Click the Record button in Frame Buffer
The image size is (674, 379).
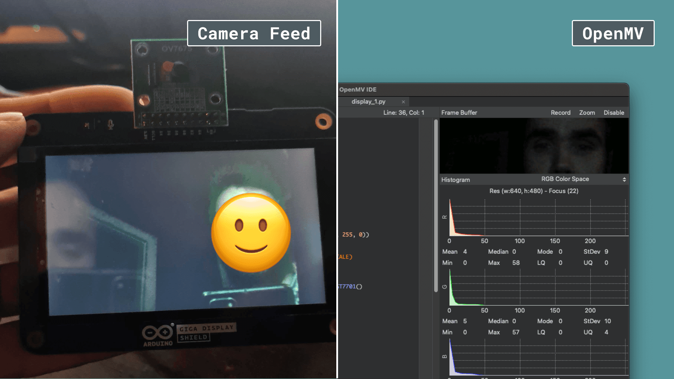560,113
